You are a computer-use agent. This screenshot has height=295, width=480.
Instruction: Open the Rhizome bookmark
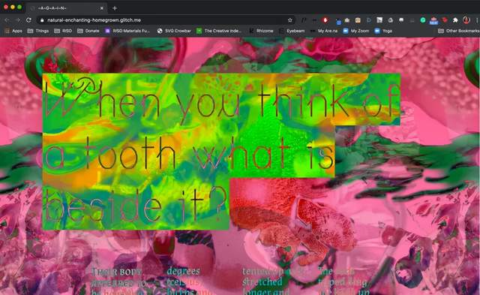click(x=261, y=31)
